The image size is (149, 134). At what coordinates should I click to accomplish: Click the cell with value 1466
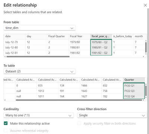pyautogui.click(x=91, y=86)
